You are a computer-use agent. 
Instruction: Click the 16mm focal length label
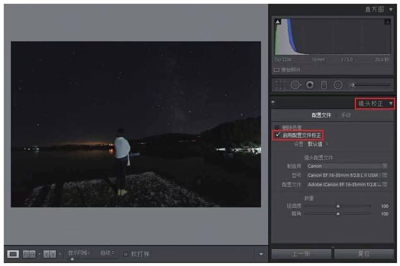[318, 59]
